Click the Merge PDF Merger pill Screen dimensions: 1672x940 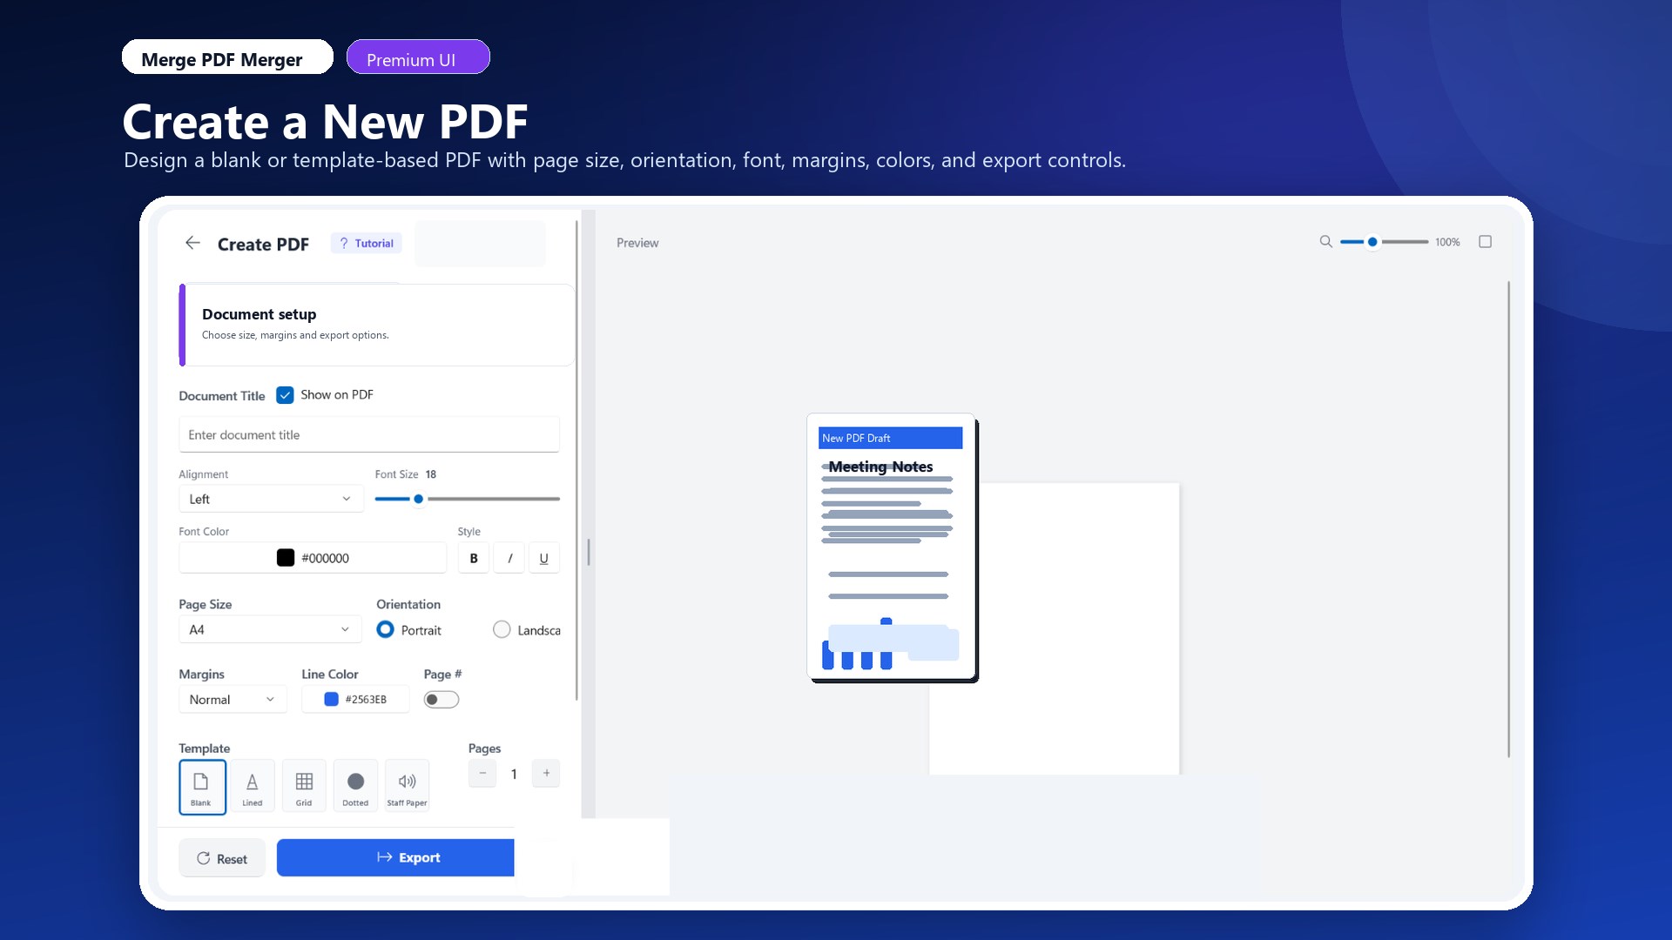click(x=227, y=57)
